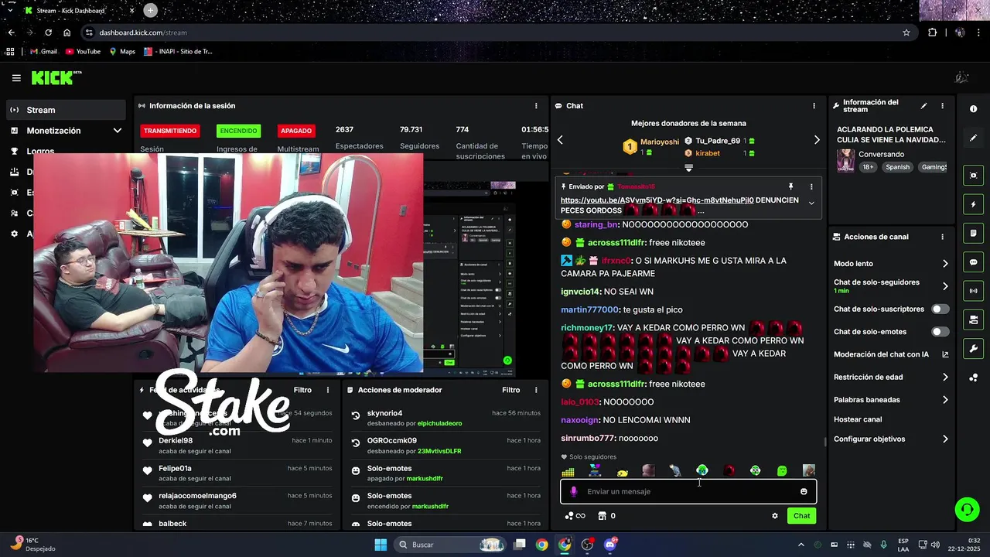Click the shop icon below message box
This screenshot has width=990, height=557.
click(x=602, y=516)
